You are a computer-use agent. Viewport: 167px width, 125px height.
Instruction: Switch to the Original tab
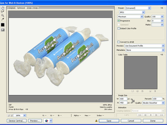coord(12,8)
